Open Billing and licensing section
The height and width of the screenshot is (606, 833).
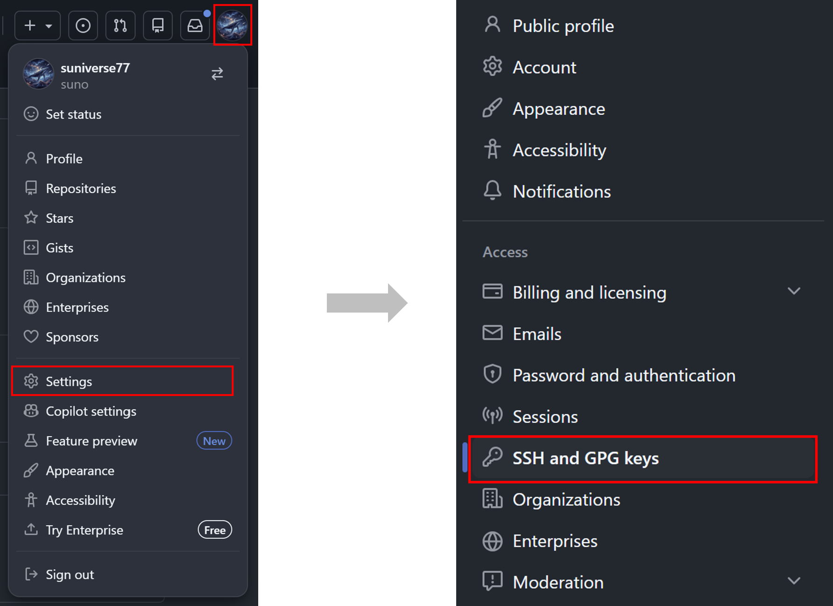coord(643,293)
